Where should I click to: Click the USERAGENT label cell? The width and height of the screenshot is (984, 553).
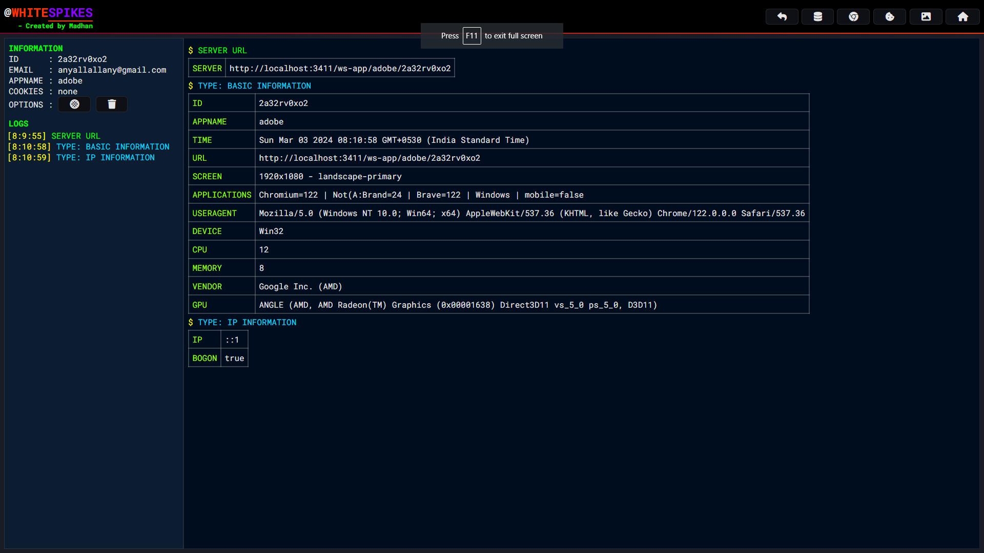pos(221,213)
